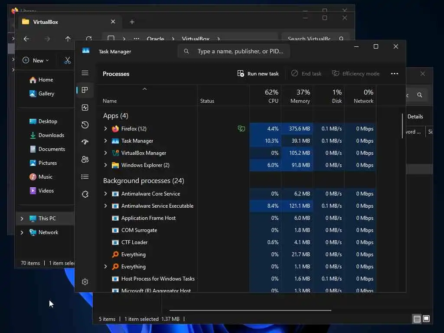Image resolution: width=444 pixels, height=333 pixels.
Task: Open New dropdown in File Explorer
Action: click(36, 60)
